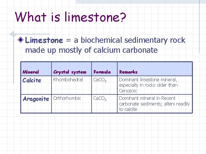Click the phrase 'a biochemical sedimentary rock'

(130, 40)
